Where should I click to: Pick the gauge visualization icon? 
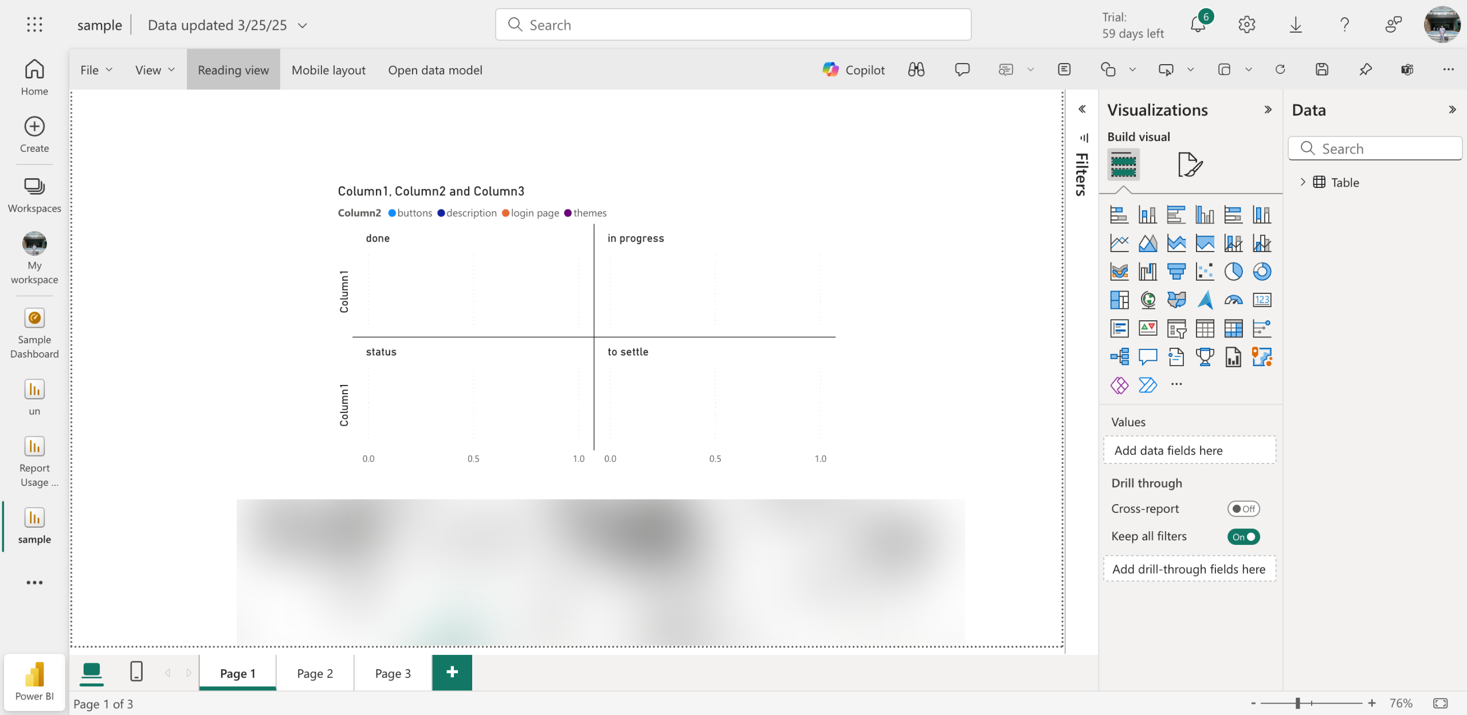pos(1233,300)
